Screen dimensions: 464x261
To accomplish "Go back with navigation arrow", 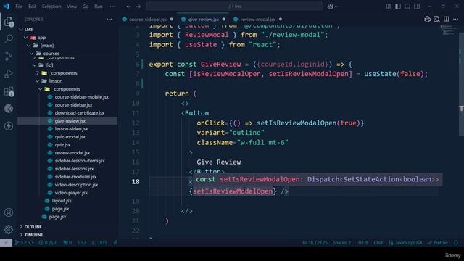I will 128,7.
